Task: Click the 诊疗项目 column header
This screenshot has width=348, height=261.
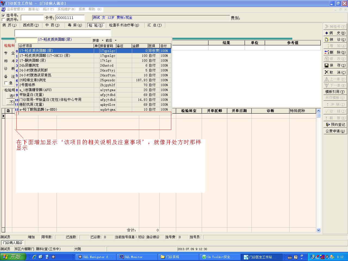Action: coord(56,46)
